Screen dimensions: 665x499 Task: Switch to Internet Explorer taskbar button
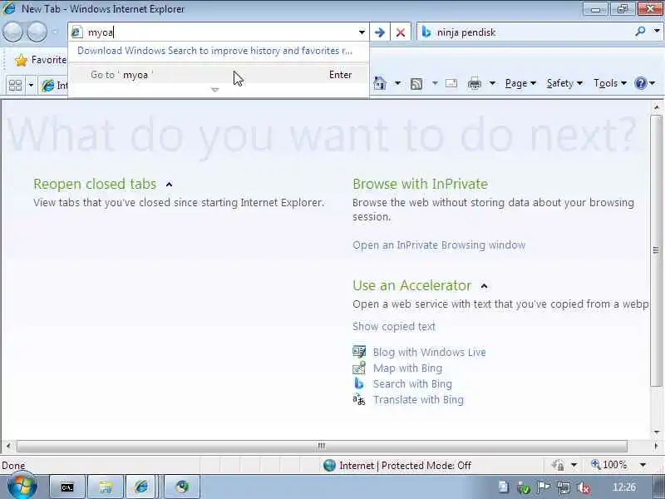141,487
